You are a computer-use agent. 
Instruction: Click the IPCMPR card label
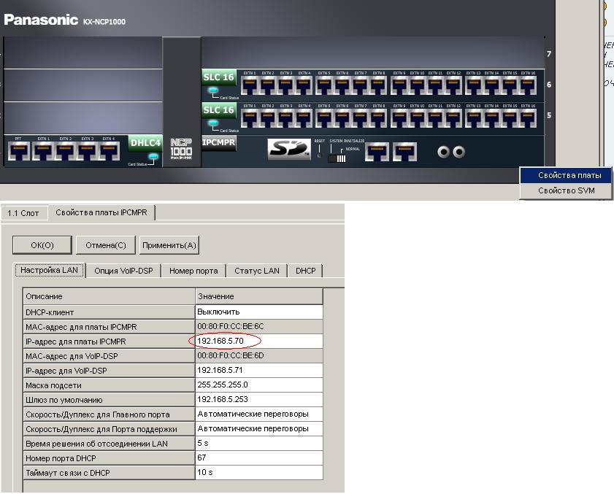pyautogui.click(x=219, y=142)
